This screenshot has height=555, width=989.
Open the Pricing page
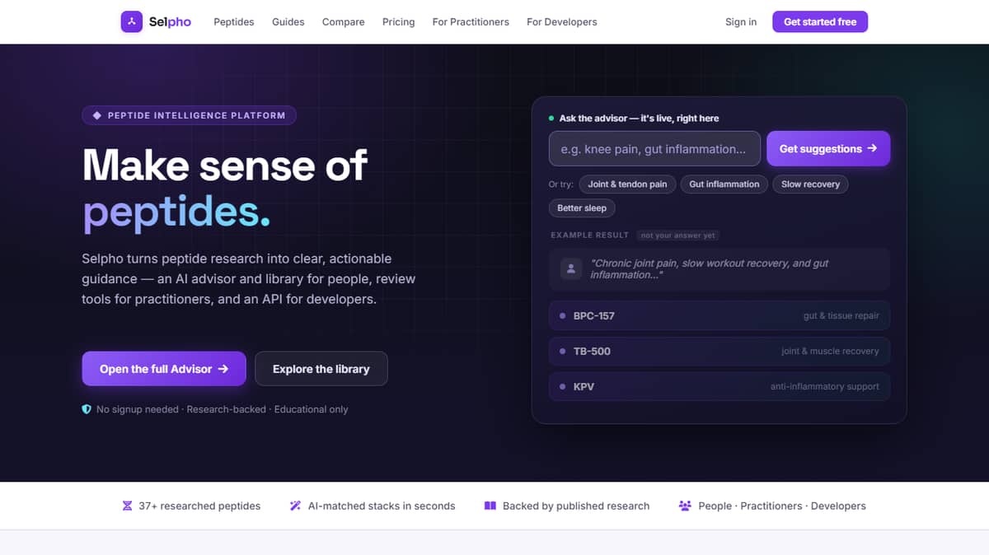pyautogui.click(x=399, y=22)
